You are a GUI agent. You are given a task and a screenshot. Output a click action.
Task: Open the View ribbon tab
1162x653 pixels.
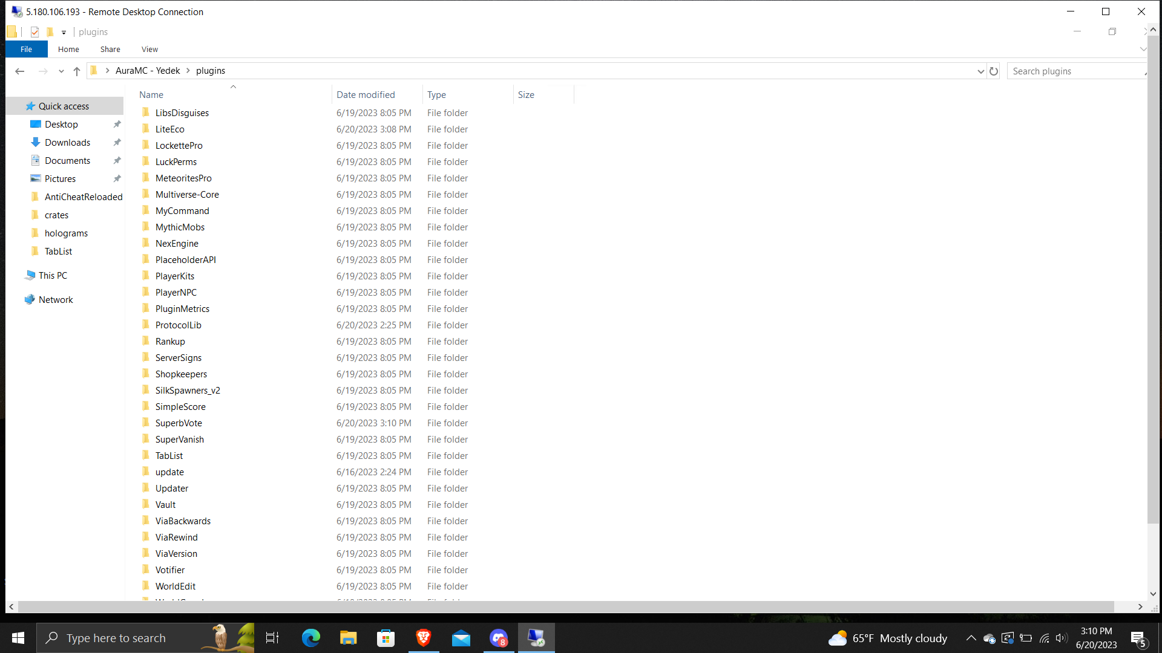tap(149, 50)
